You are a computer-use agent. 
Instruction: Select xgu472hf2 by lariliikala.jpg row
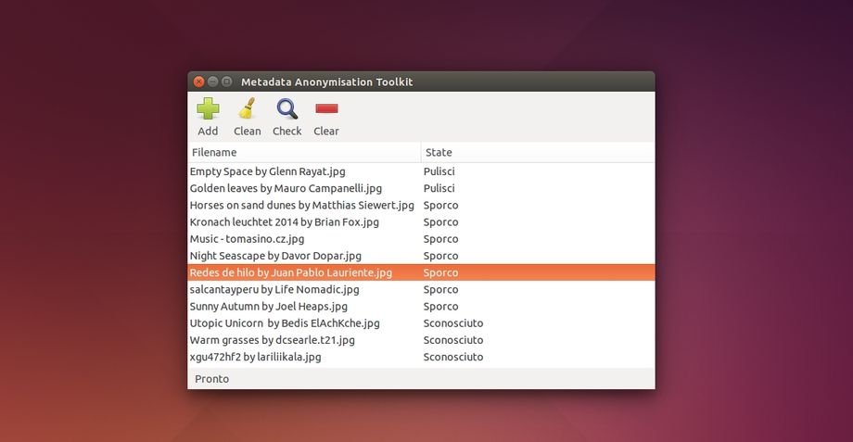(255, 357)
